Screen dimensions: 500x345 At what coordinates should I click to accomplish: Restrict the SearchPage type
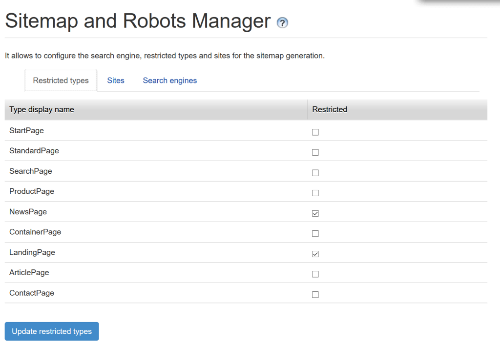[x=315, y=172]
